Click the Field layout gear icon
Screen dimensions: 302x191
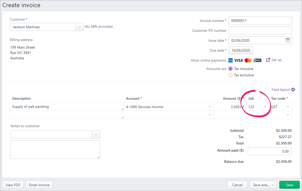(293, 90)
